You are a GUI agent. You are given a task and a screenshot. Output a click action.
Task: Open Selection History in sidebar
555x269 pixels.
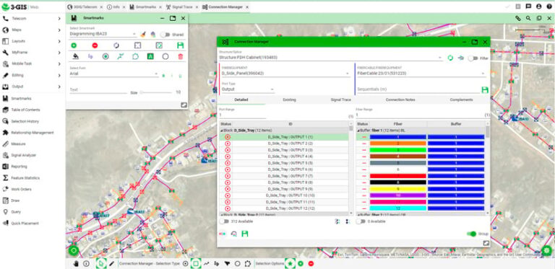tap(25, 121)
